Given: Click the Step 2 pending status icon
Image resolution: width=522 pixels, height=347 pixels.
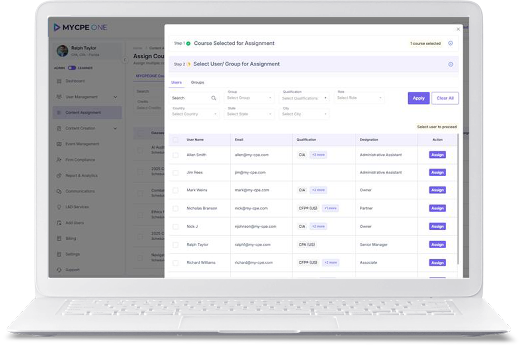Looking at the screenshot, I should [189, 64].
